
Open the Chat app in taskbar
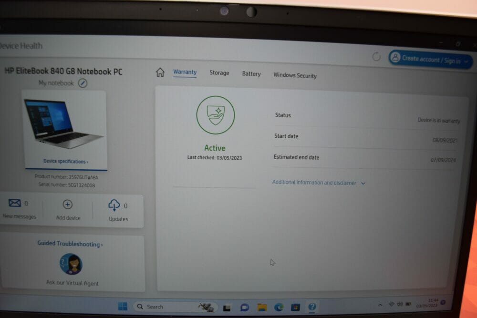pyautogui.click(x=245, y=308)
